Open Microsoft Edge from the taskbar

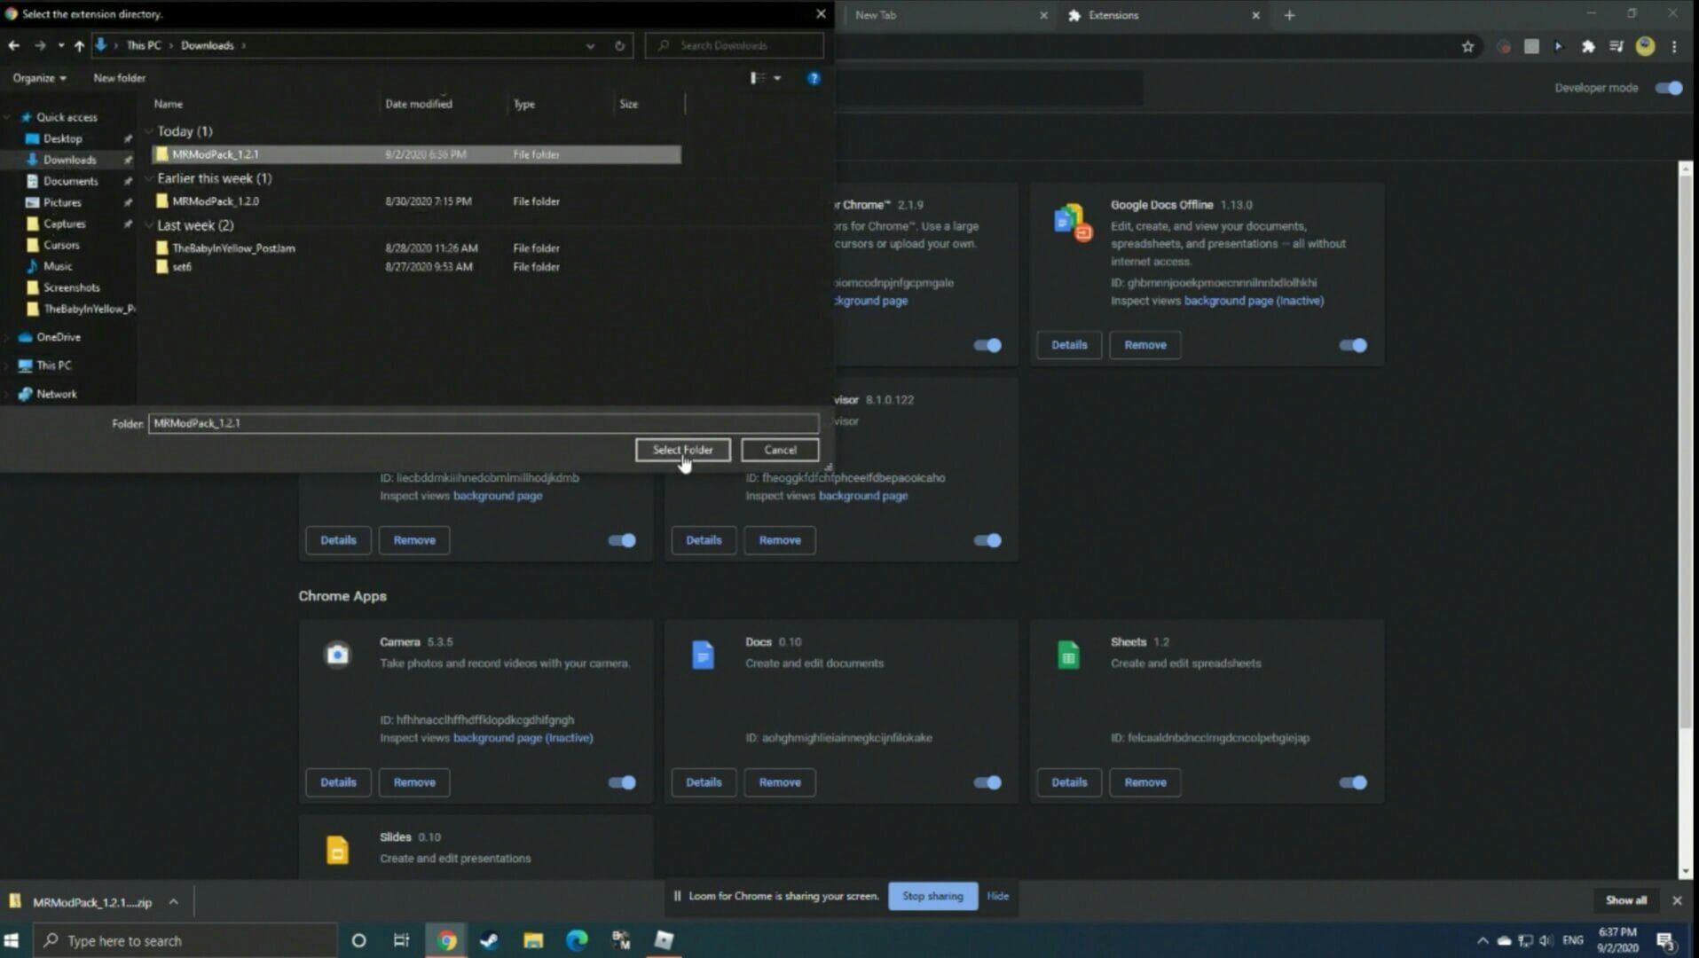coord(577,940)
